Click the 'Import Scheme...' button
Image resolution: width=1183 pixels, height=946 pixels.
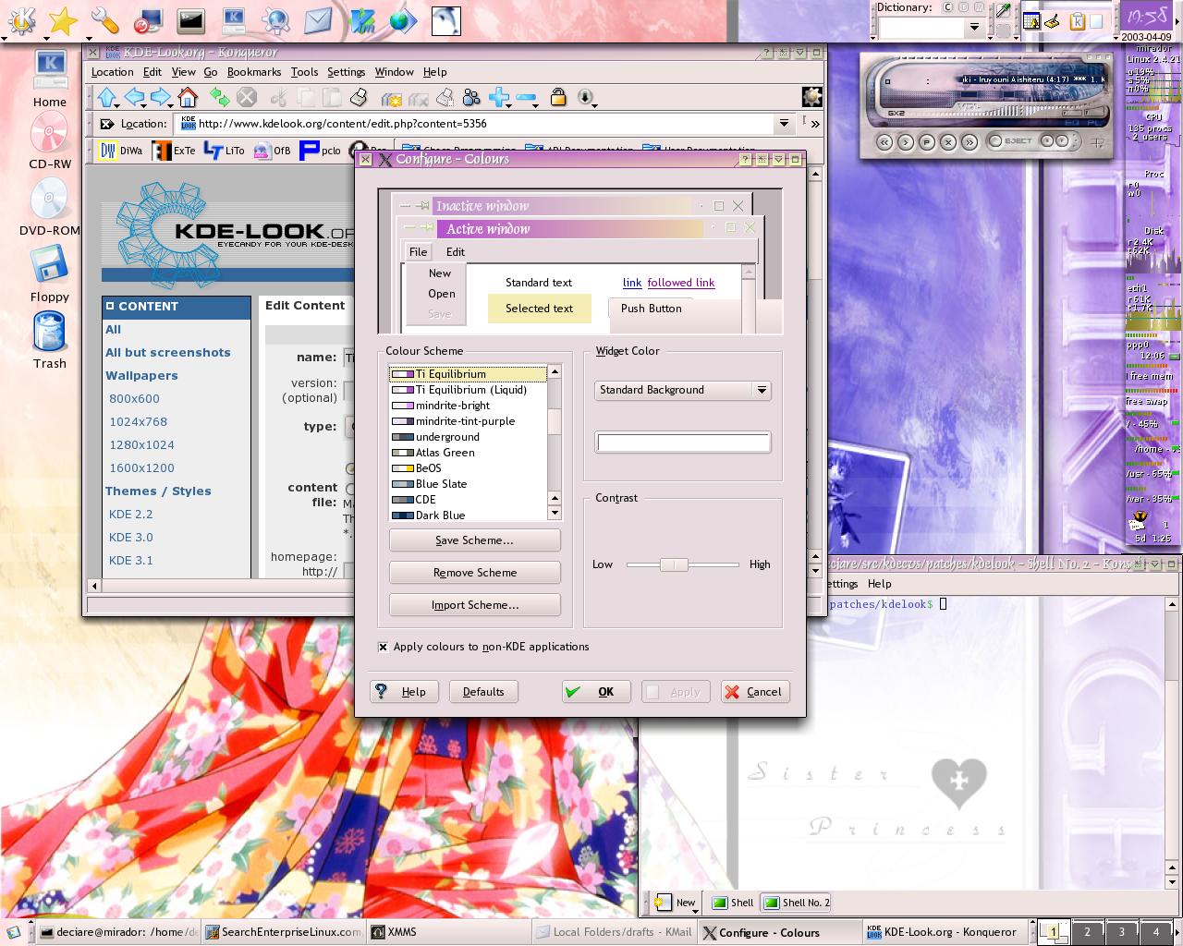point(474,605)
